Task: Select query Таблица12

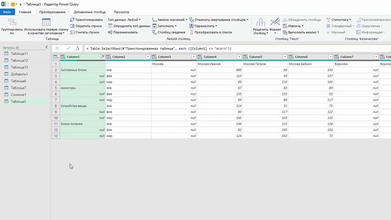Action: [x=19, y=61]
